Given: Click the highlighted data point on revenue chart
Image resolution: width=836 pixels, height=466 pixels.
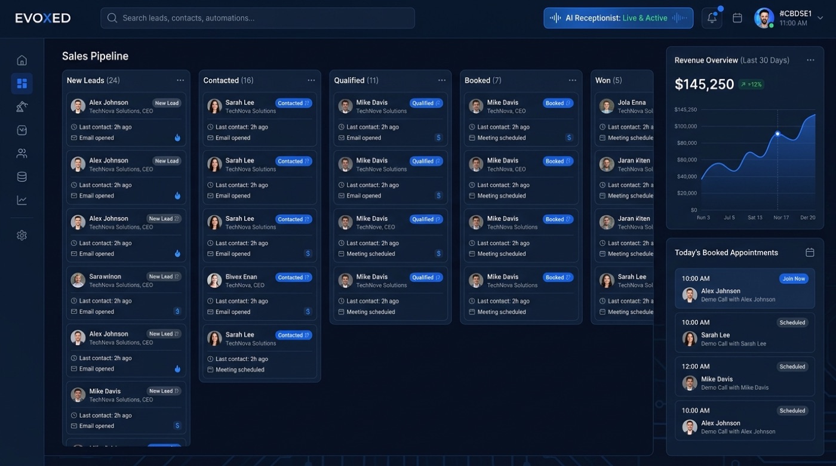Looking at the screenshot, I should point(777,134).
